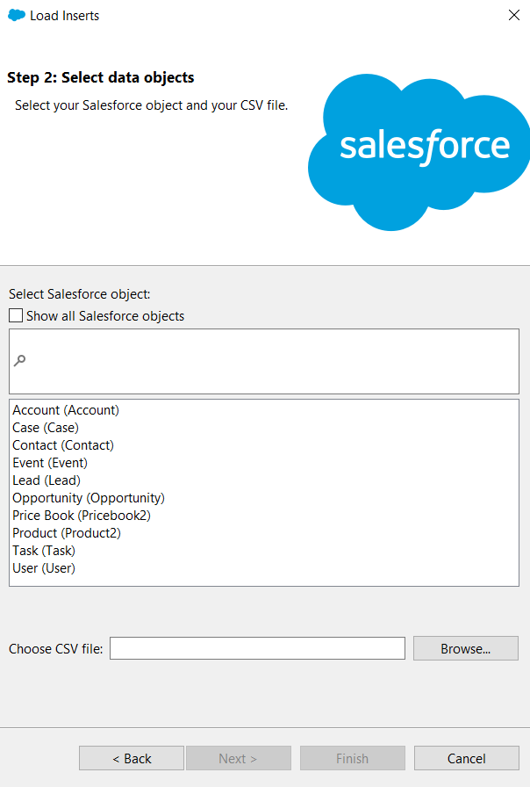
Task: Focus the Choose CSV file text box
Action: (257, 649)
